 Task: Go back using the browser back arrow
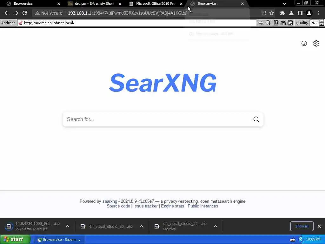pyautogui.click(x=7, y=13)
